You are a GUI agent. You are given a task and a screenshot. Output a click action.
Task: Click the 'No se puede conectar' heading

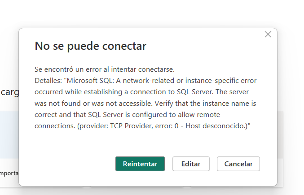point(90,46)
